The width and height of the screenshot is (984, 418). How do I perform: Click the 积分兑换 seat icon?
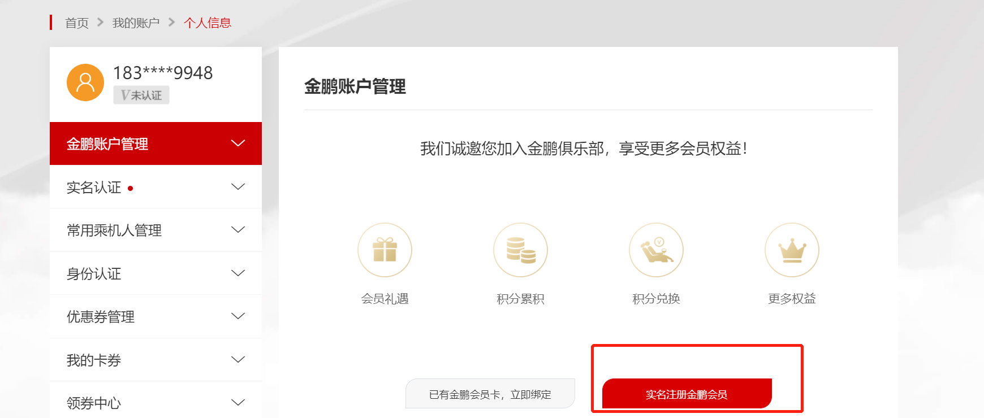(656, 250)
